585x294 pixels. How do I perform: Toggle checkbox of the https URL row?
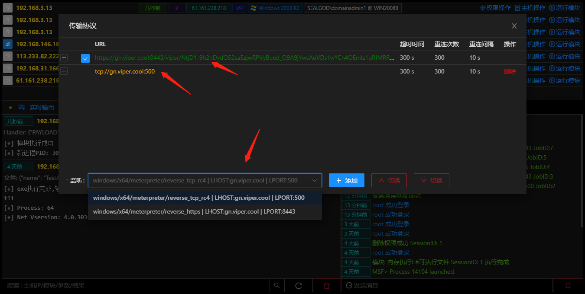pyautogui.click(x=85, y=58)
